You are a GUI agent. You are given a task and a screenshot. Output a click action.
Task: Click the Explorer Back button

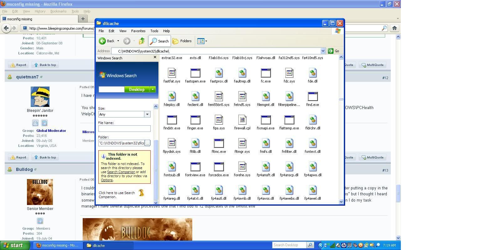[107, 41]
